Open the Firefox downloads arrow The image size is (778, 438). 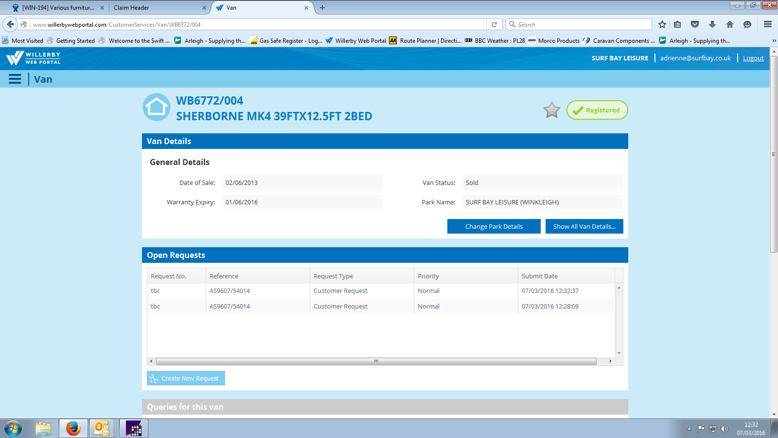pyautogui.click(x=712, y=24)
